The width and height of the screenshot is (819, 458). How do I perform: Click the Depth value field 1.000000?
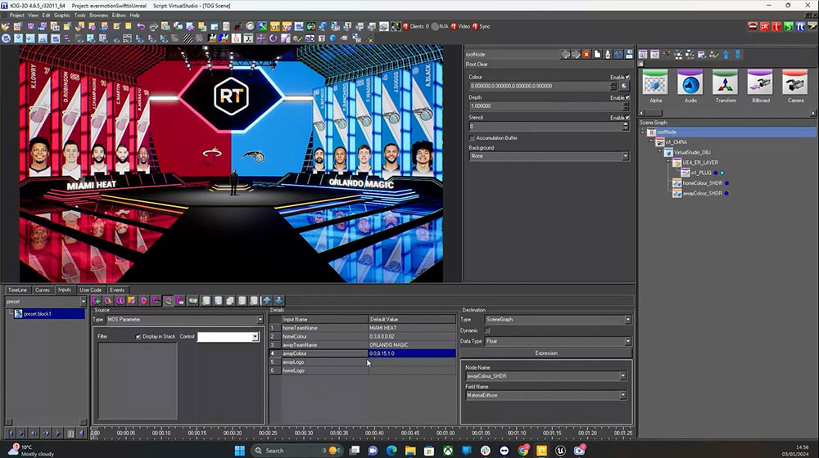pos(545,106)
